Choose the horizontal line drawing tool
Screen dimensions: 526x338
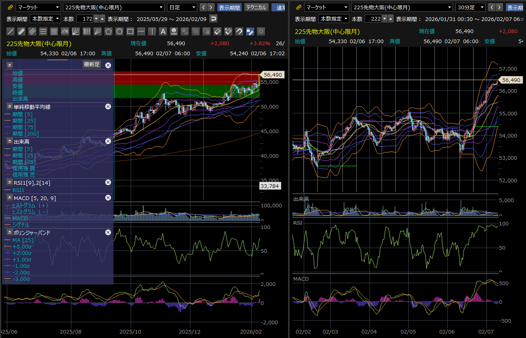coord(141,31)
